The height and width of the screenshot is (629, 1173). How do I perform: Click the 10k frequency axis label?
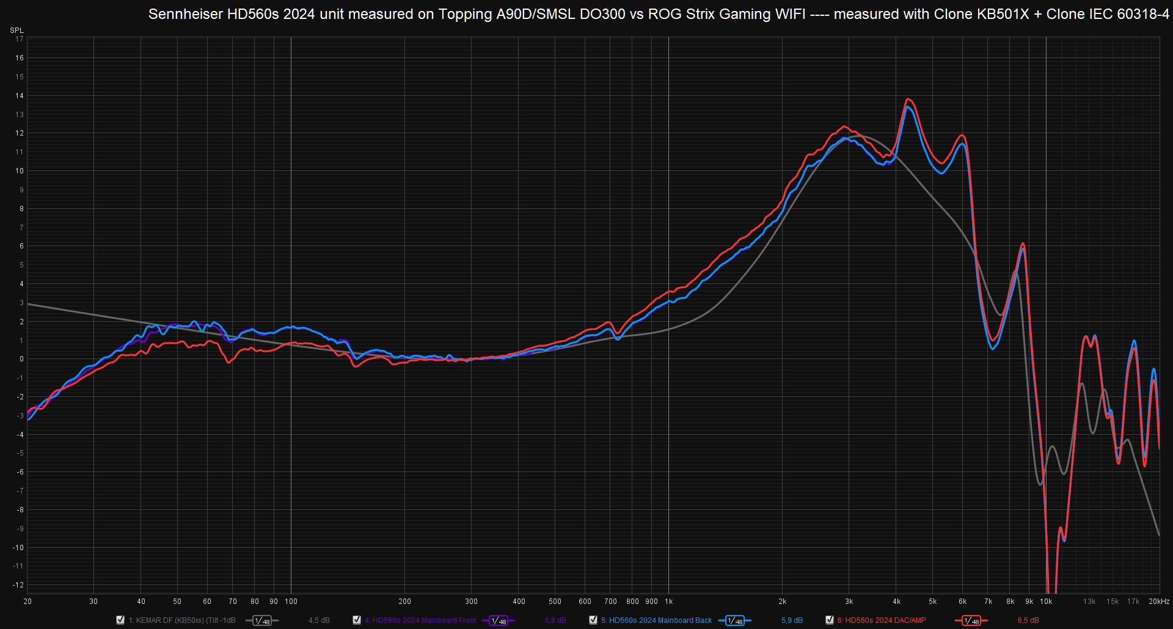coord(1046,602)
